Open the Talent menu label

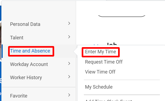17,38
